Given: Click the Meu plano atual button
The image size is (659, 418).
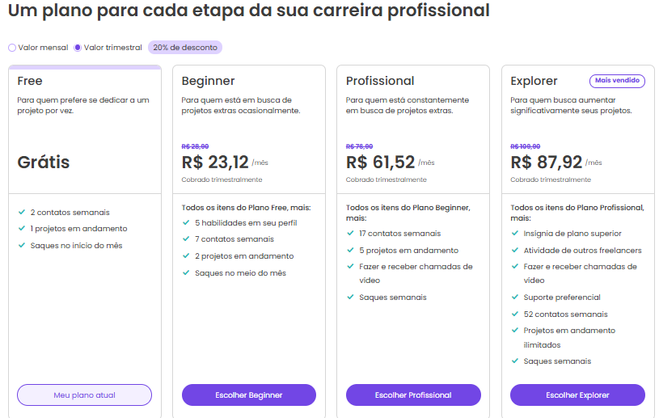Looking at the screenshot, I should tap(84, 395).
